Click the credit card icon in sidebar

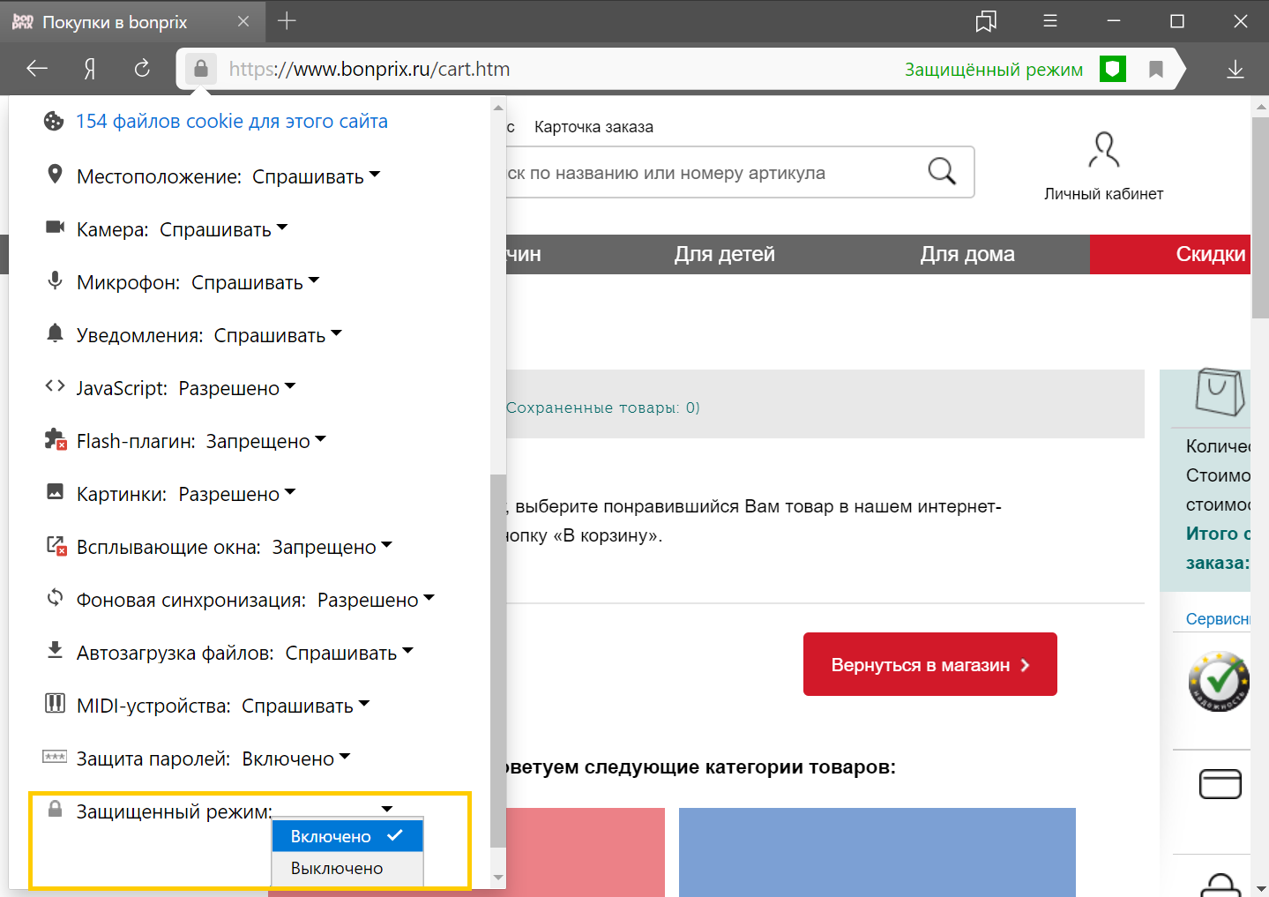1220,783
